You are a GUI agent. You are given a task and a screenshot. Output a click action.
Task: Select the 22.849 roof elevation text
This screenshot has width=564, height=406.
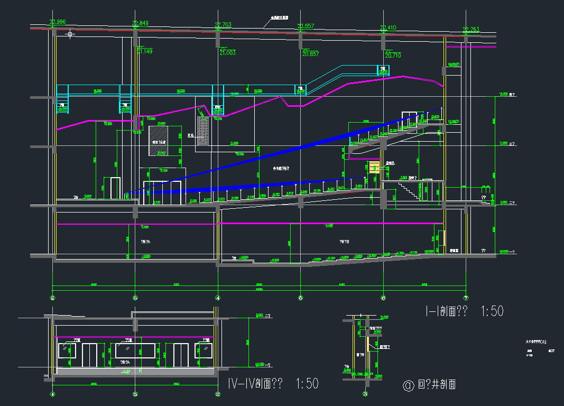[140, 23]
